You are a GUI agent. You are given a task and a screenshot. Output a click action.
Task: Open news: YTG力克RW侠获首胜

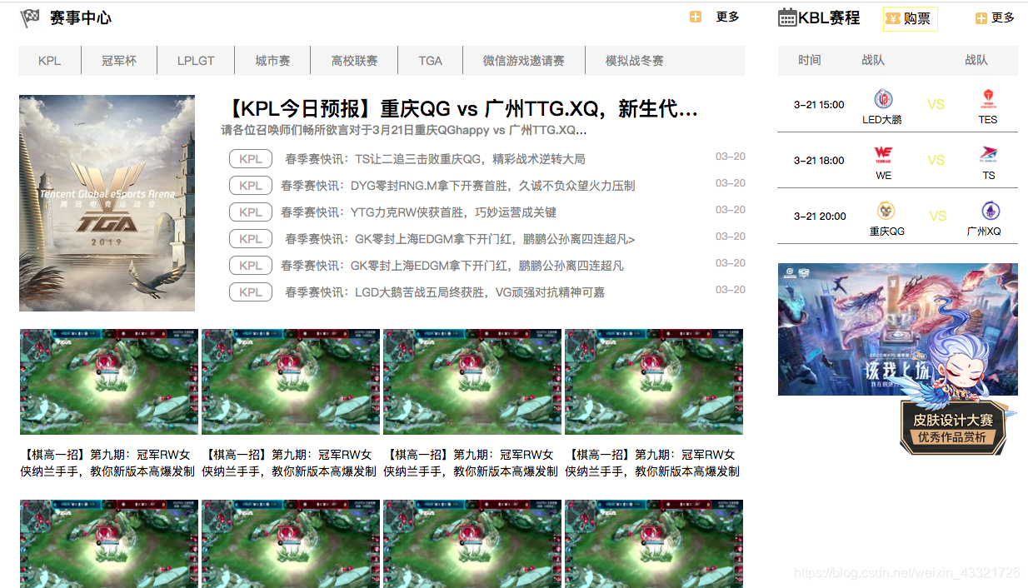click(x=418, y=212)
